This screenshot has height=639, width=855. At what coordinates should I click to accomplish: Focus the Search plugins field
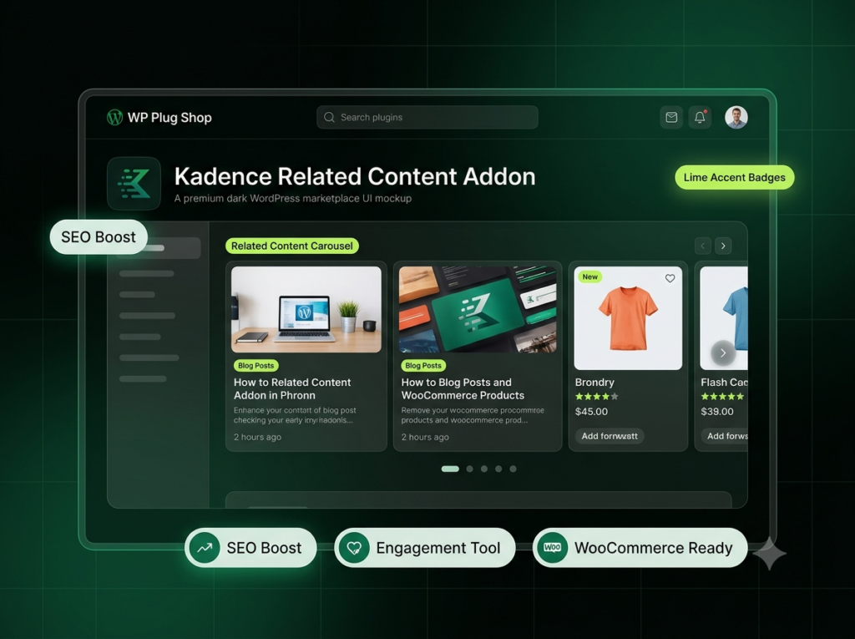click(427, 117)
